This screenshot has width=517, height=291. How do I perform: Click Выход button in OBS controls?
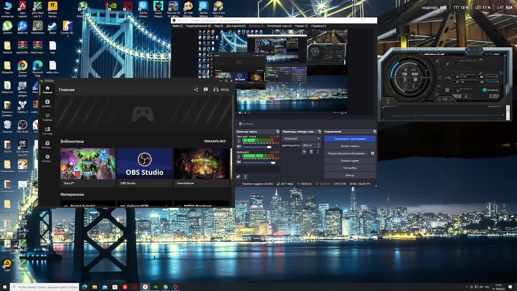click(350, 175)
